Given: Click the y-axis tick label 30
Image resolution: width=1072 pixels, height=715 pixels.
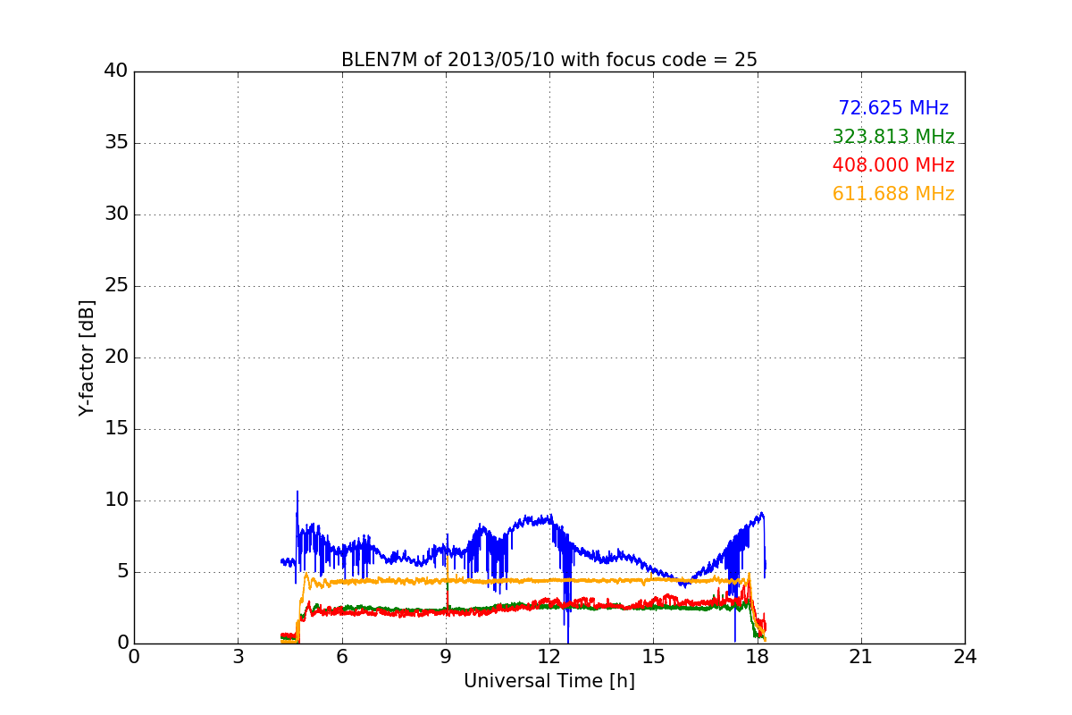Looking at the screenshot, I should coord(116,214).
